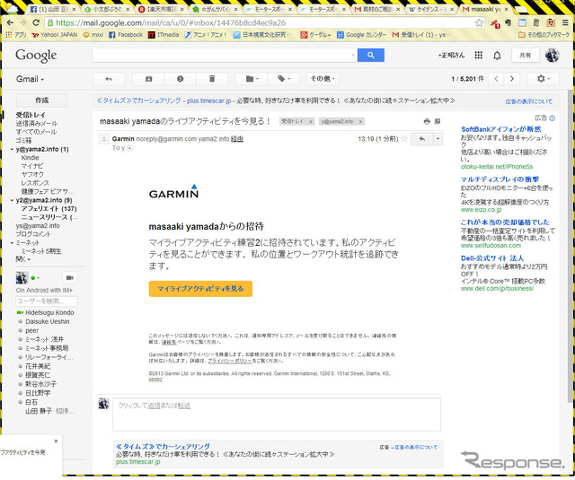Print the message with the printer icon
Viewport: 575px width, 480px height.
427,121
